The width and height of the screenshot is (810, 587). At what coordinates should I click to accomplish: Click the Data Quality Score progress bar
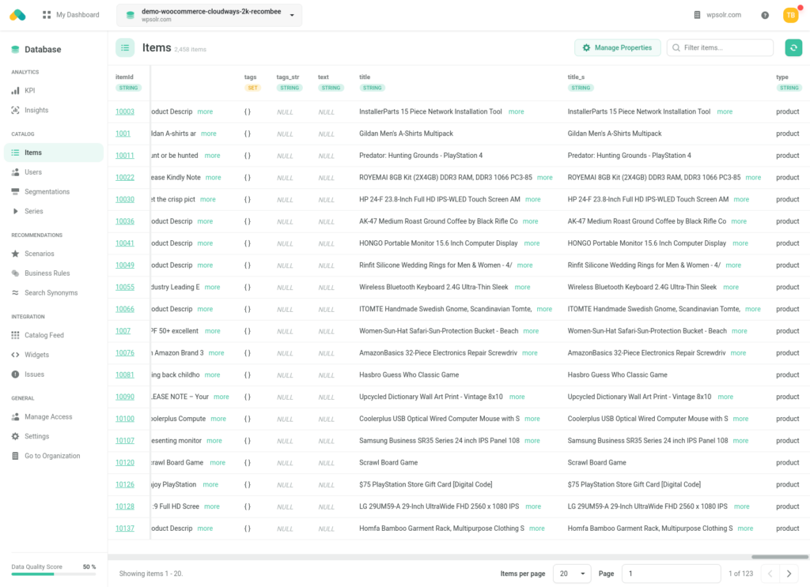54,574
